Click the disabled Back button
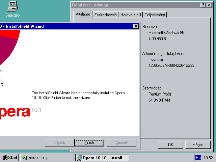This screenshot has width=216, height=162. pos(59,142)
